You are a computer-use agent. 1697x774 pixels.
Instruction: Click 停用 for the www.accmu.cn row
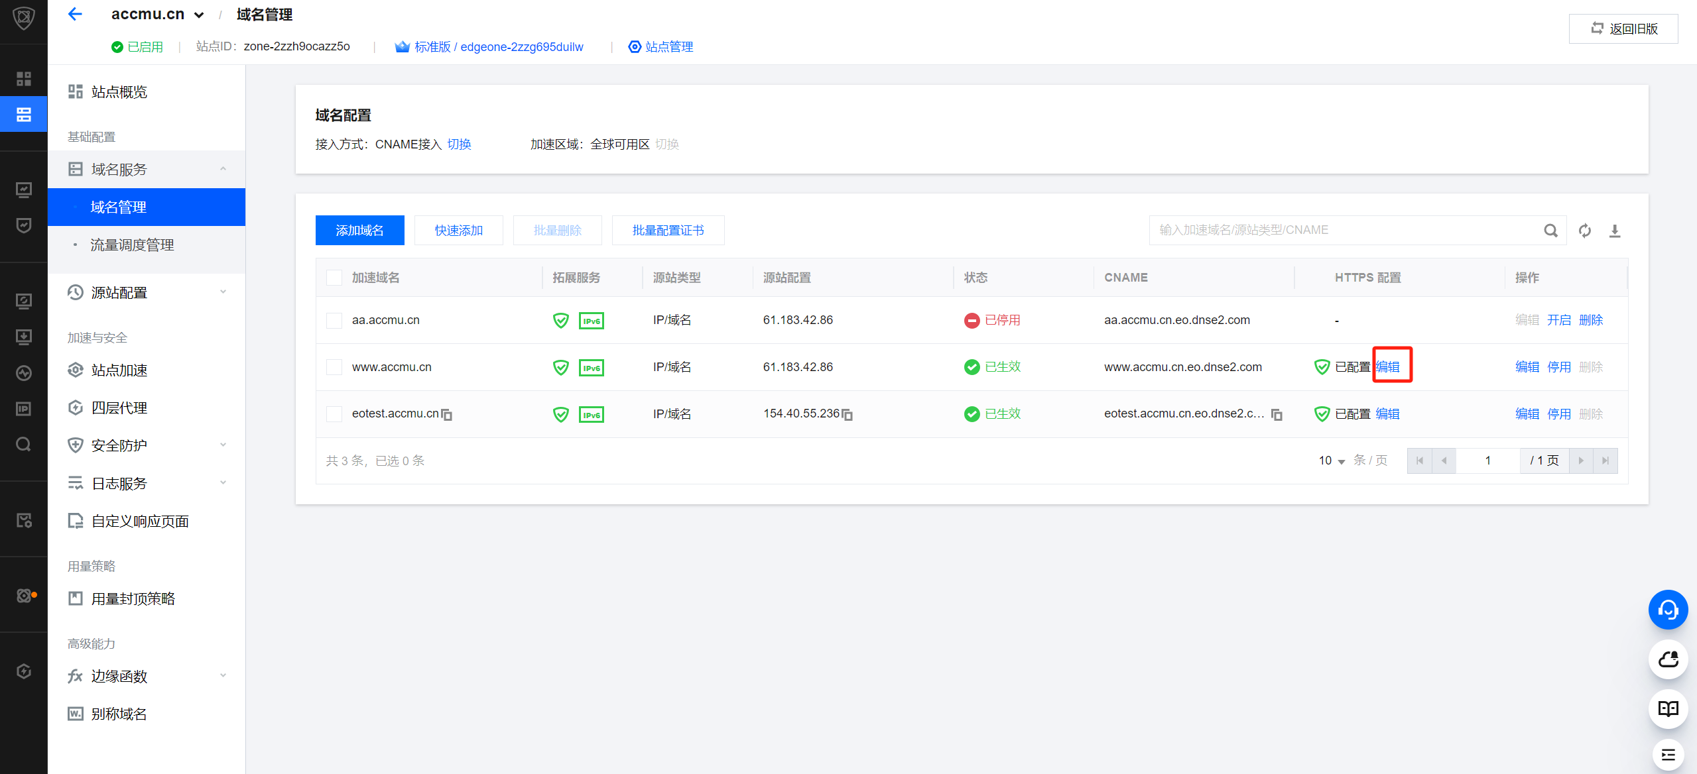point(1559,367)
